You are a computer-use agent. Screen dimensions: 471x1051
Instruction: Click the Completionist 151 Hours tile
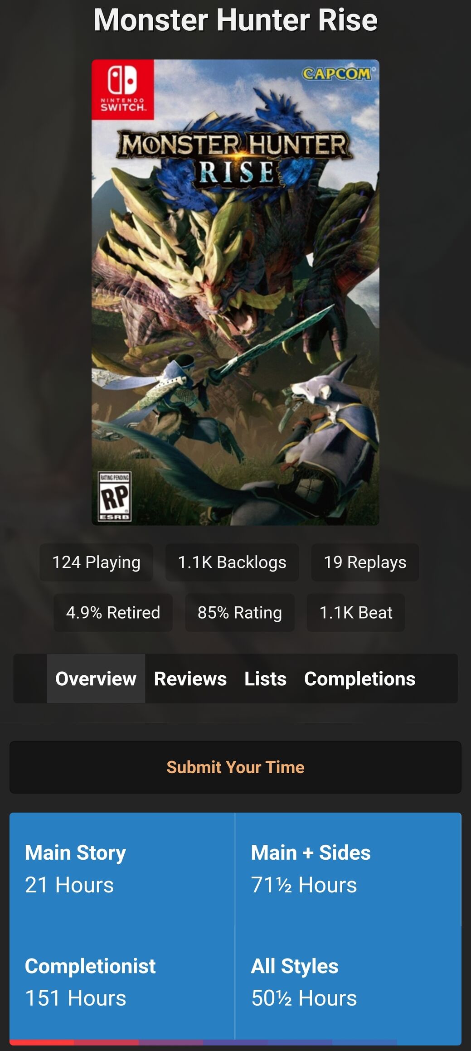tap(122, 983)
